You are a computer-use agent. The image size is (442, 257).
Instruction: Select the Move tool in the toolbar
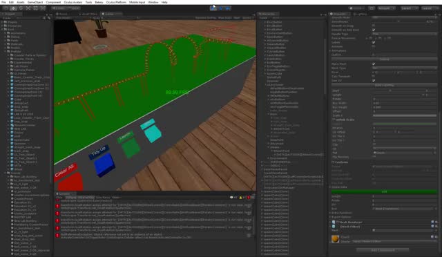coord(13,8)
